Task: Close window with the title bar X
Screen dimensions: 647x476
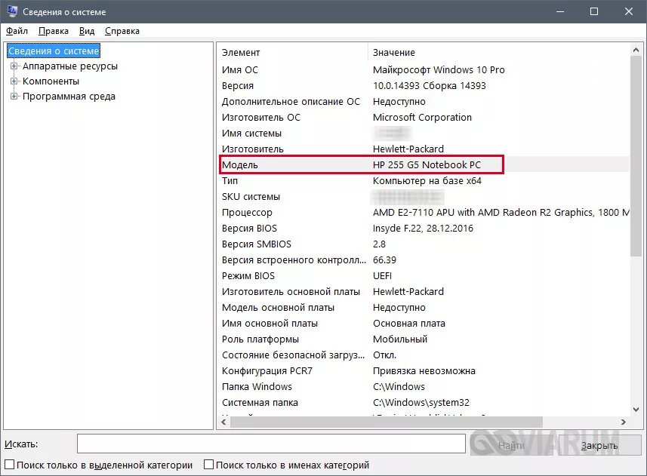Action: [628, 11]
